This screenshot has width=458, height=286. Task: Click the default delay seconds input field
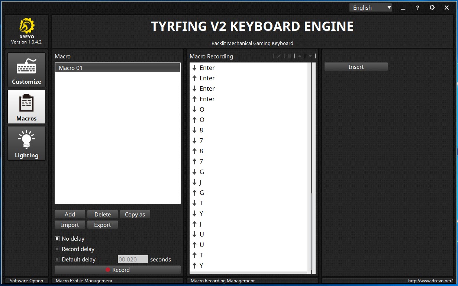tap(133, 260)
